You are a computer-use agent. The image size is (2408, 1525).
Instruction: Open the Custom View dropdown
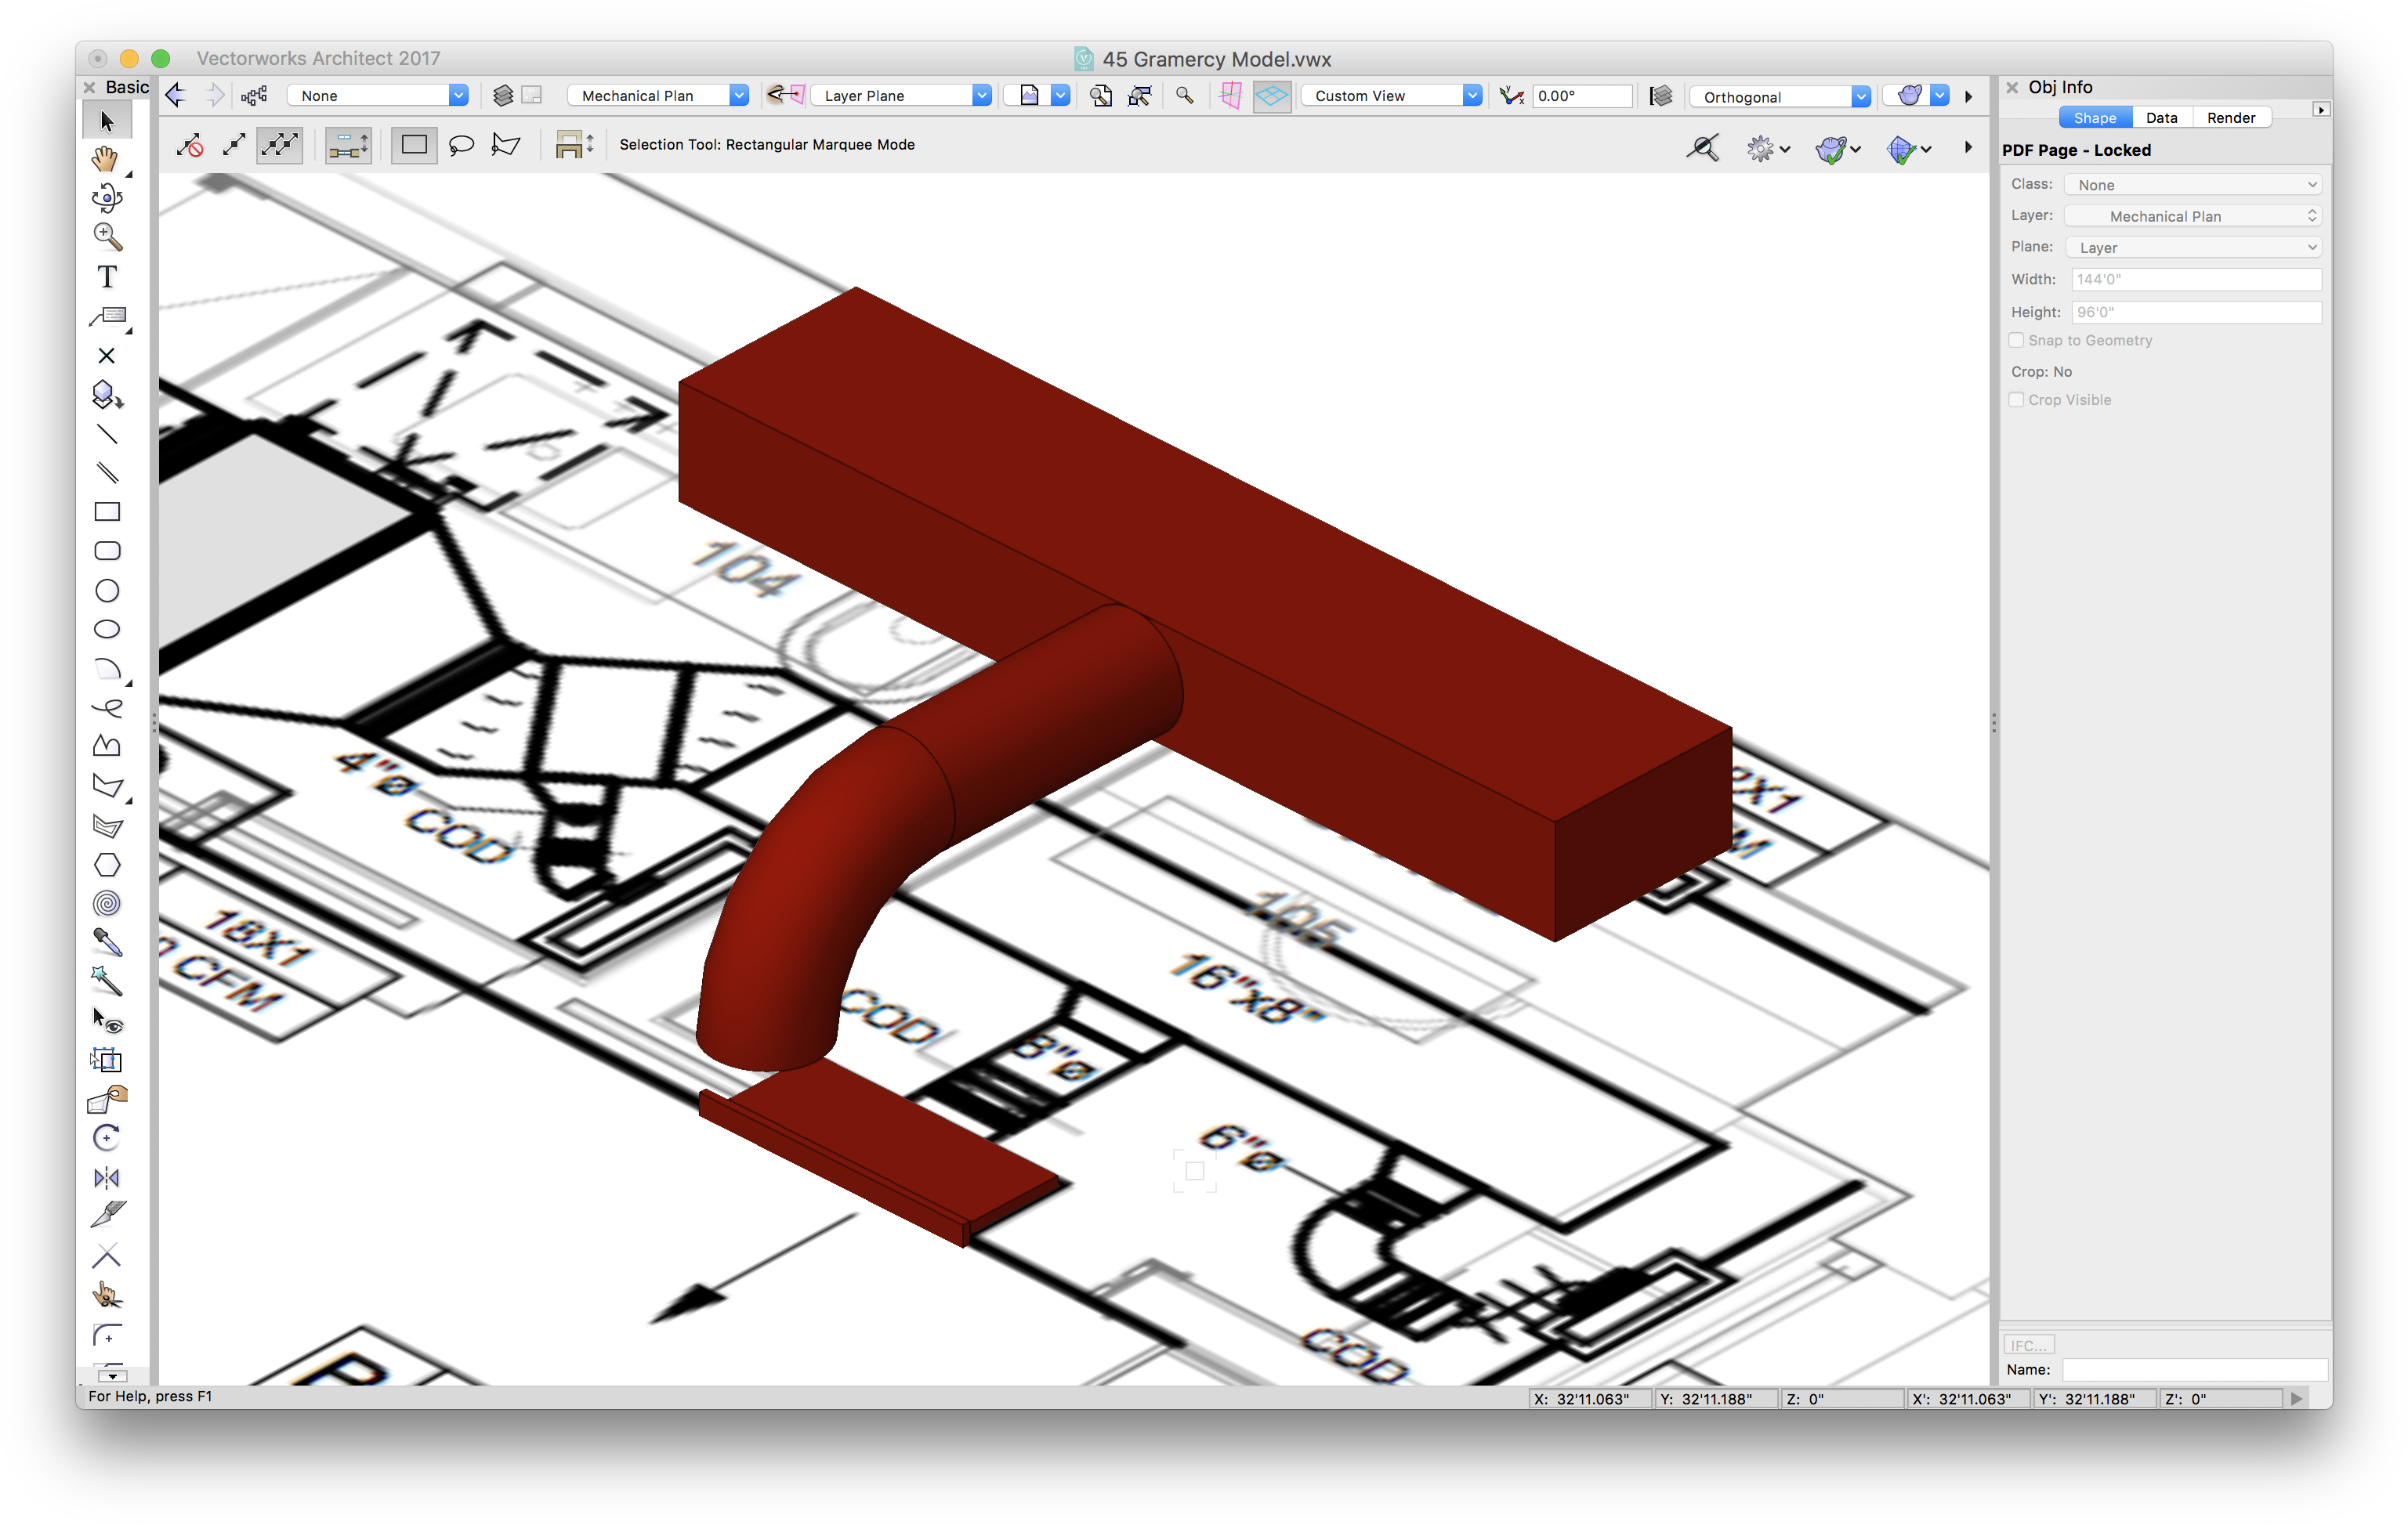click(x=1391, y=96)
